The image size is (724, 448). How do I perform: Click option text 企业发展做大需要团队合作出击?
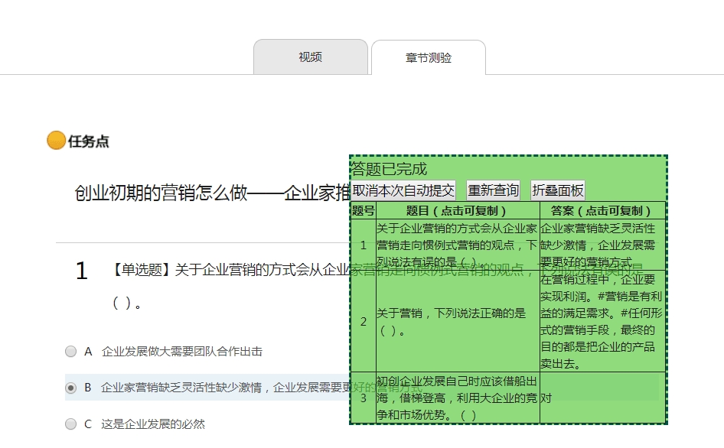[x=182, y=352]
